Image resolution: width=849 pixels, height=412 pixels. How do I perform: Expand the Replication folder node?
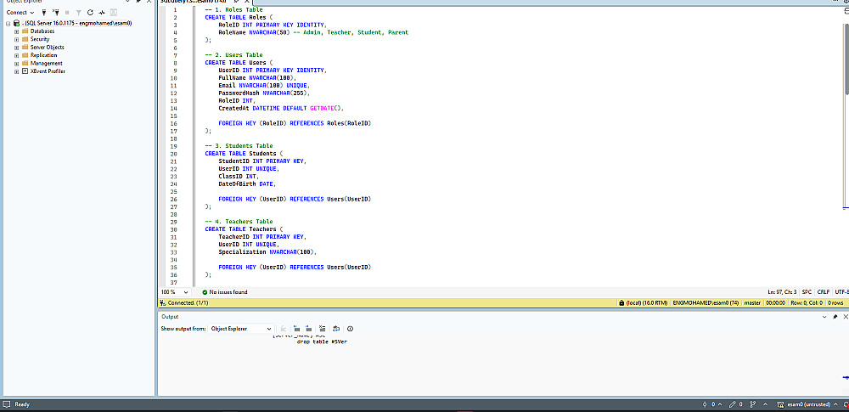pos(17,55)
